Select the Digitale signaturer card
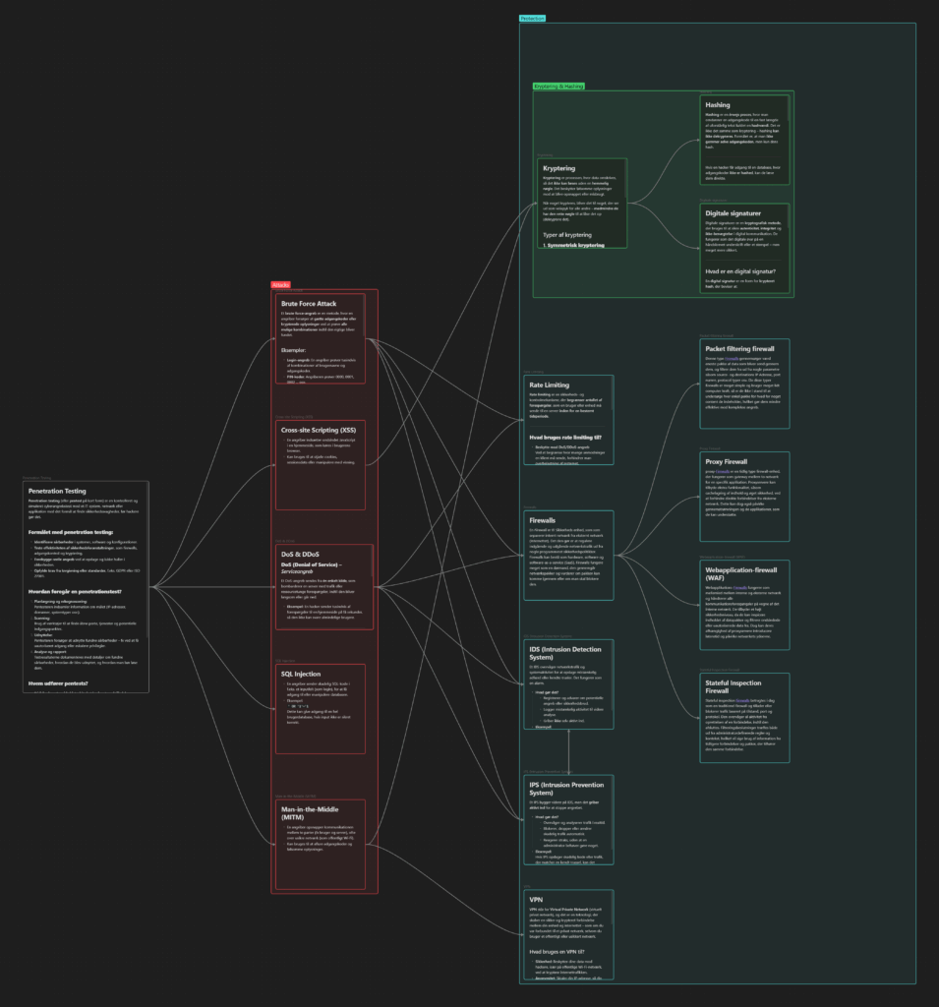The width and height of the screenshot is (939, 1007). point(745,250)
